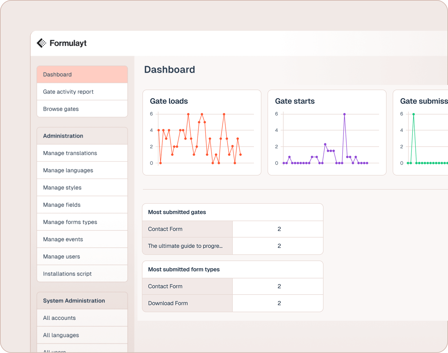Click the peak point in Gate starts chart
Screen dimensions: 448x353
(344, 114)
